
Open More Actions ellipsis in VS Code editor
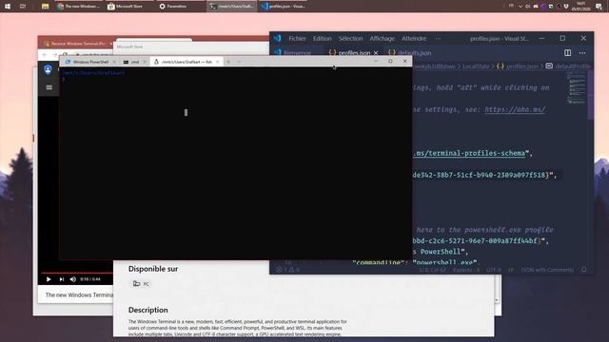coord(582,53)
